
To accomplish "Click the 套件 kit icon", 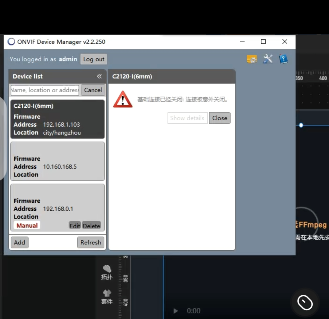I will coord(107,297).
